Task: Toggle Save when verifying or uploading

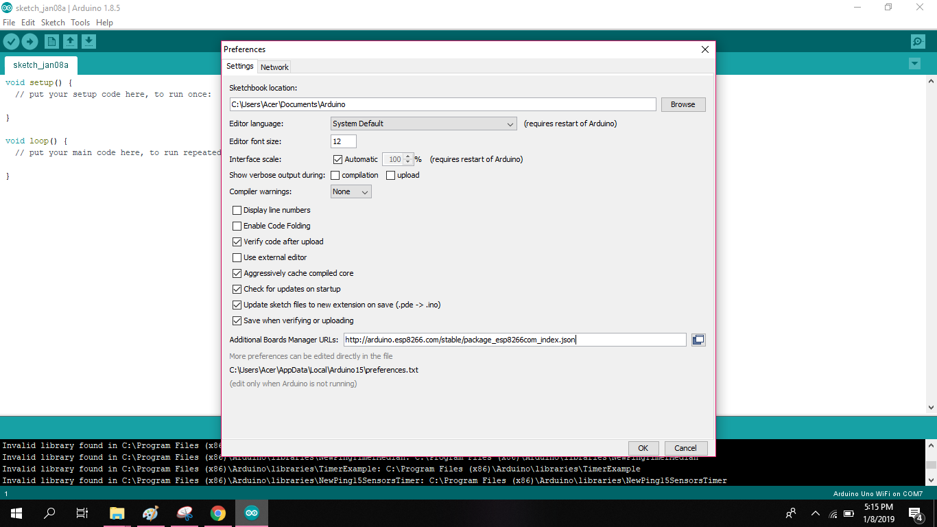Action: point(237,320)
